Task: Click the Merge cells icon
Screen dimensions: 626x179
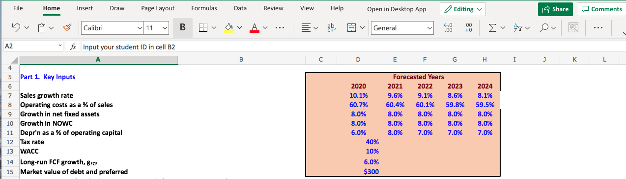Action: pyautogui.click(x=352, y=28)
